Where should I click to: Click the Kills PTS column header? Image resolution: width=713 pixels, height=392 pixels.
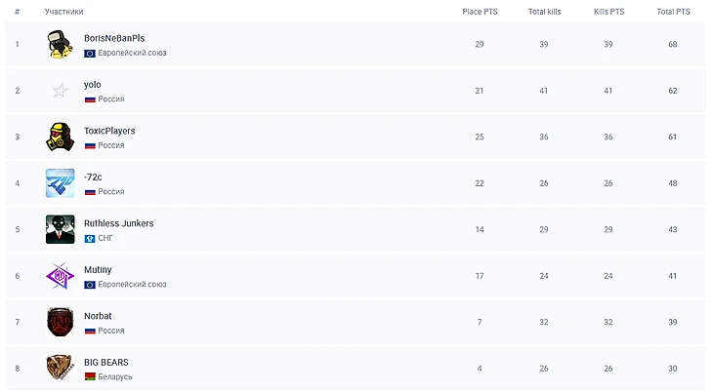608,12
